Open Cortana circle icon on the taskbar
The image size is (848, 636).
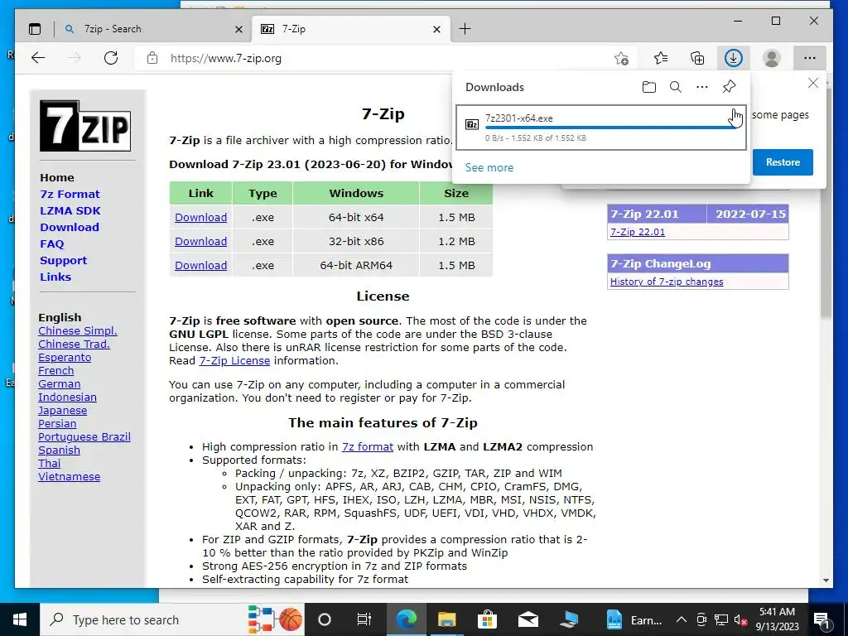[x=324, y=619]
